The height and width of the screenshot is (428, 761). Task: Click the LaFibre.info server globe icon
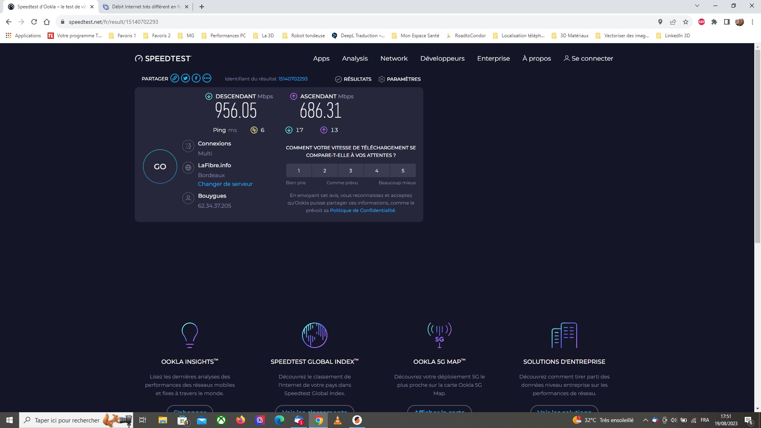click(188, 168)
